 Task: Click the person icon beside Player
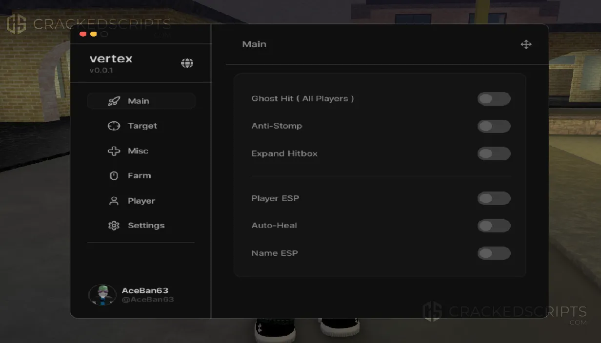[114, 201]
